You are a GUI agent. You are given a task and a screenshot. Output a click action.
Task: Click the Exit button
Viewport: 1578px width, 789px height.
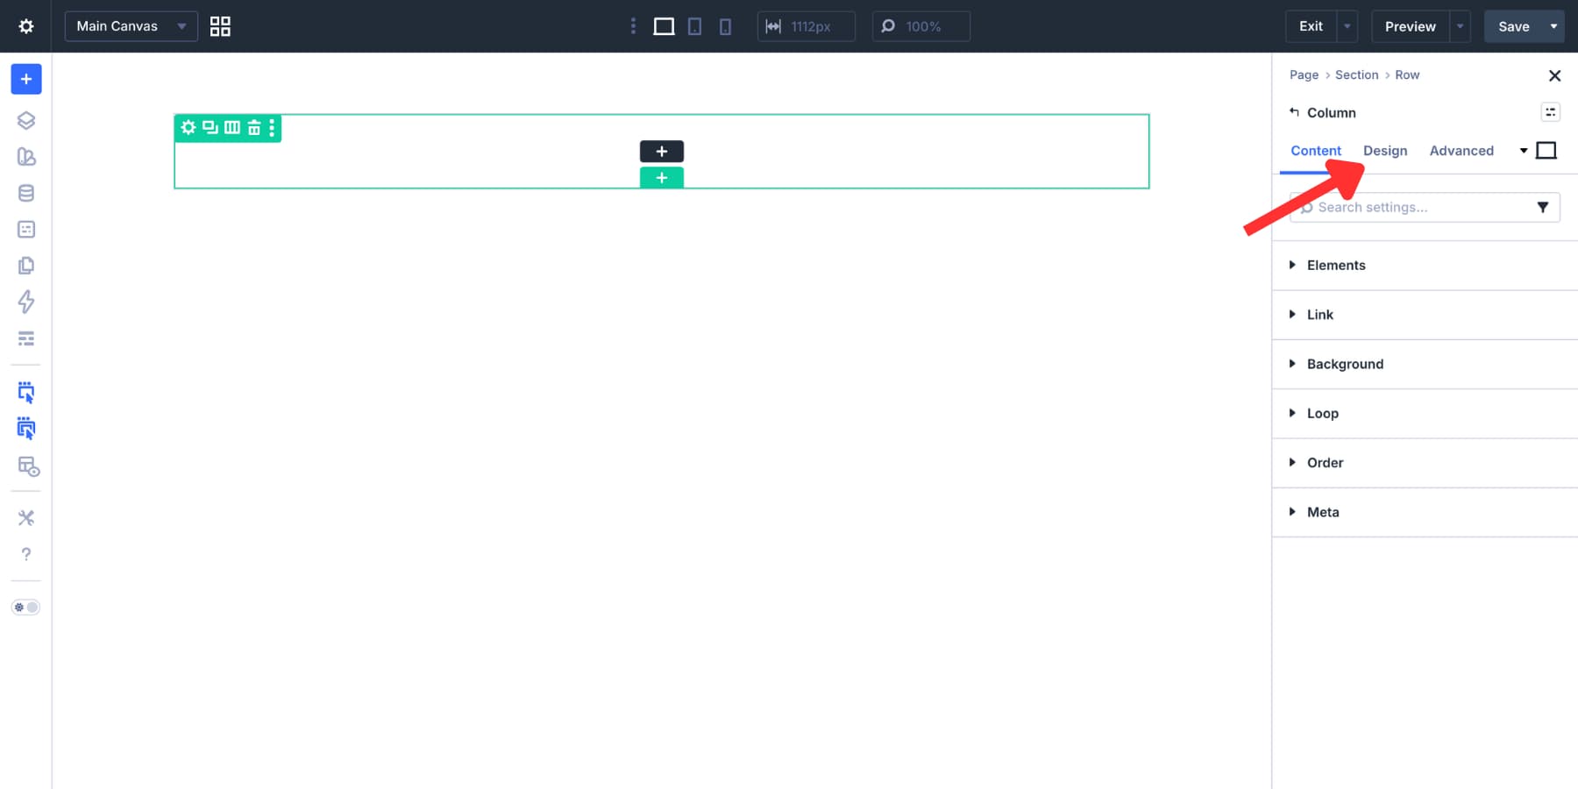click(1311, 26)
